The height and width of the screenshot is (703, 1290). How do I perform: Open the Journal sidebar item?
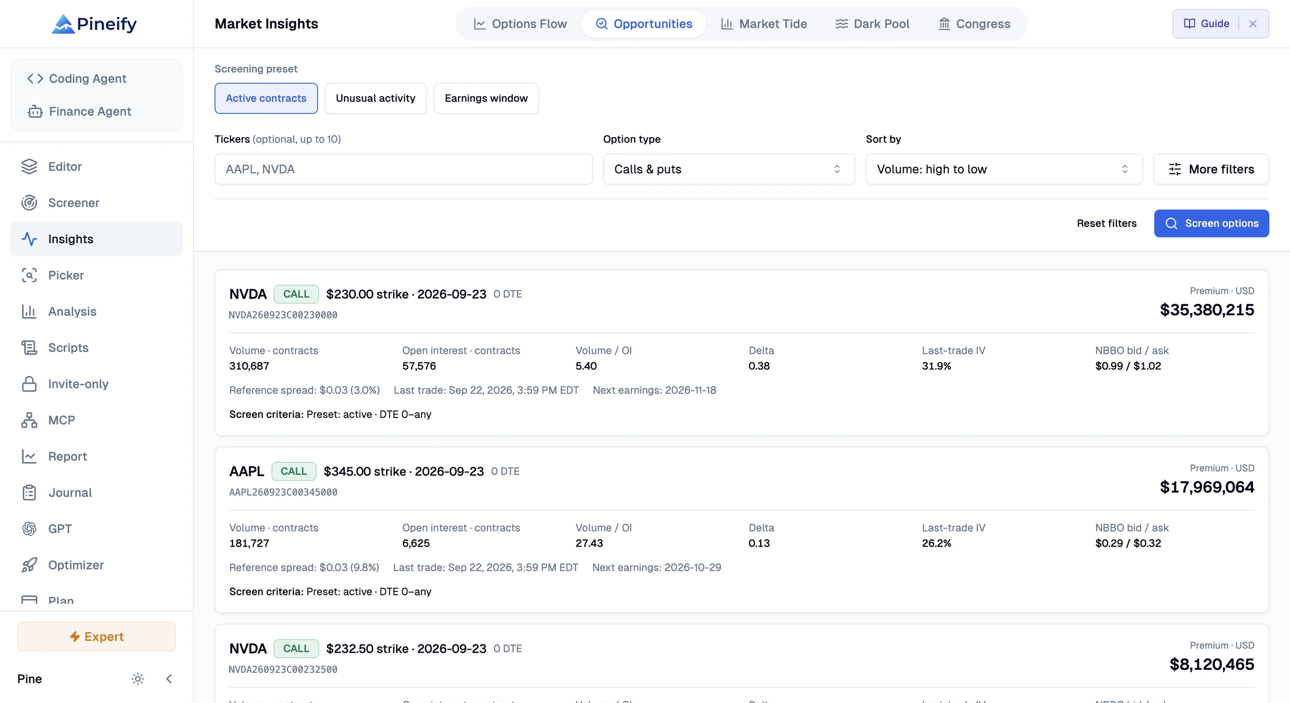click(x=97, y=493)
